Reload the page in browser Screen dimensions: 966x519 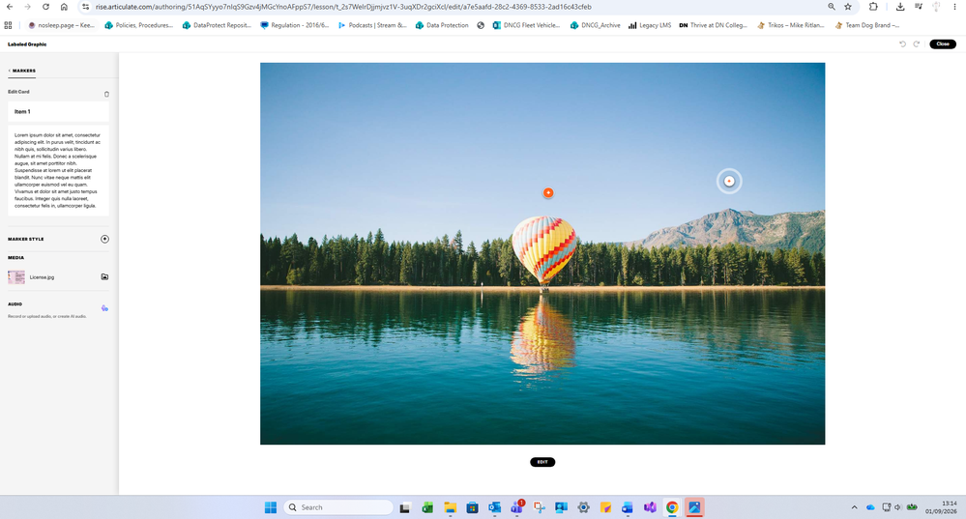coord(45,7)
